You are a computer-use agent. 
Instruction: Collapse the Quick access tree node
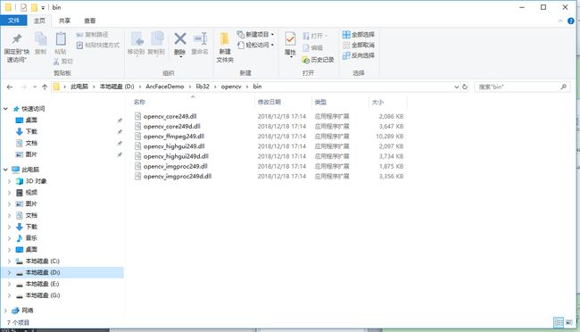click(x=5, y=109)
